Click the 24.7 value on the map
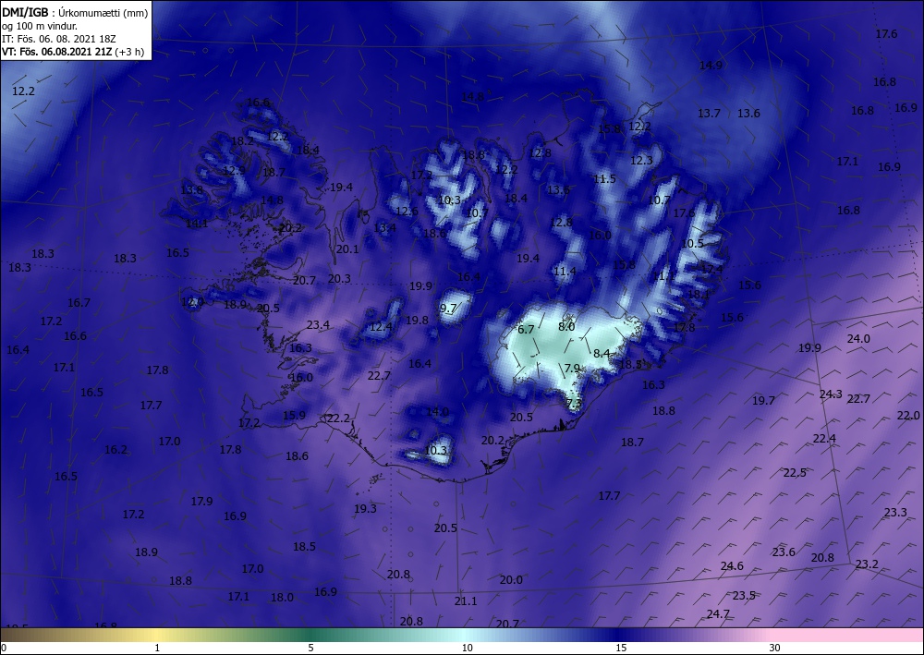 coord(718,614)
